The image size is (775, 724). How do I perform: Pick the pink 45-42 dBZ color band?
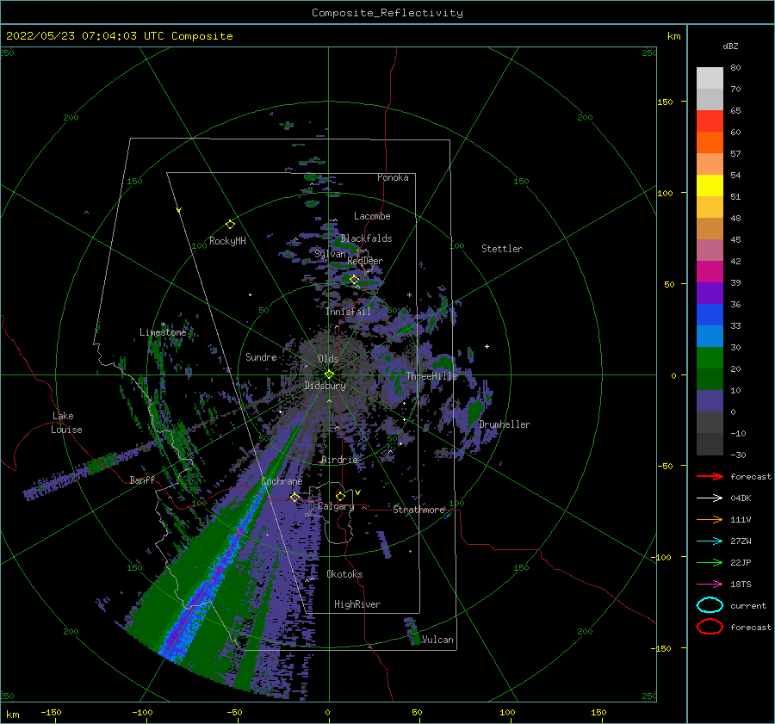click(x=710, y=251)
